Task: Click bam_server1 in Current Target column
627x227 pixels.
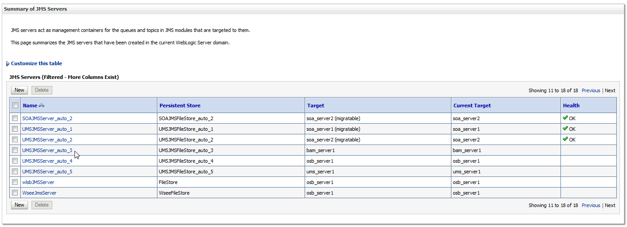Action: (467, 150)
